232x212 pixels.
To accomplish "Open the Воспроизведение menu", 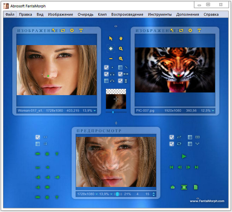I will click(x=127, y=14).
